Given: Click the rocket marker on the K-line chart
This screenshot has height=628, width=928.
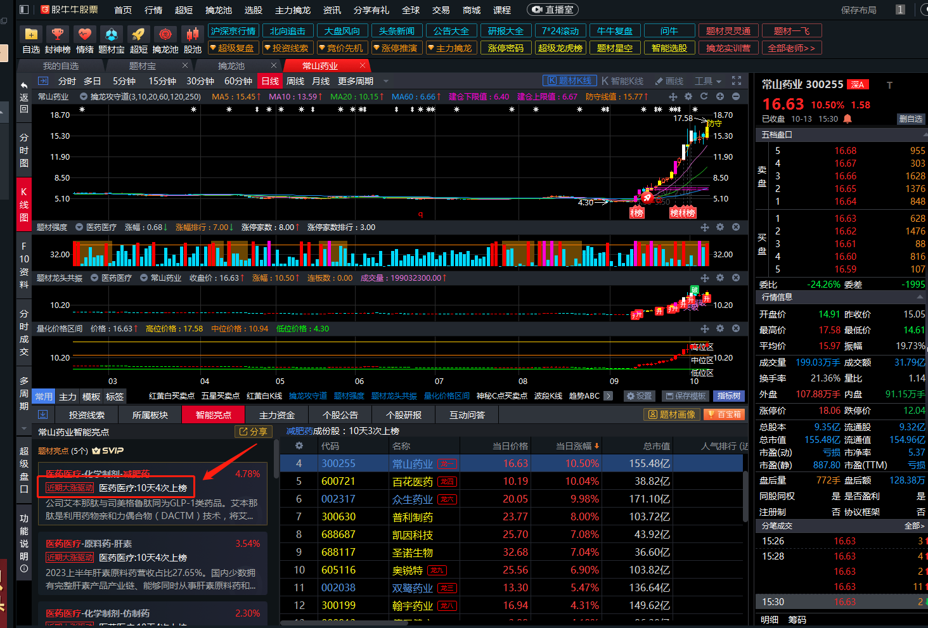Looking at the screenshot, I should (647, 198).
